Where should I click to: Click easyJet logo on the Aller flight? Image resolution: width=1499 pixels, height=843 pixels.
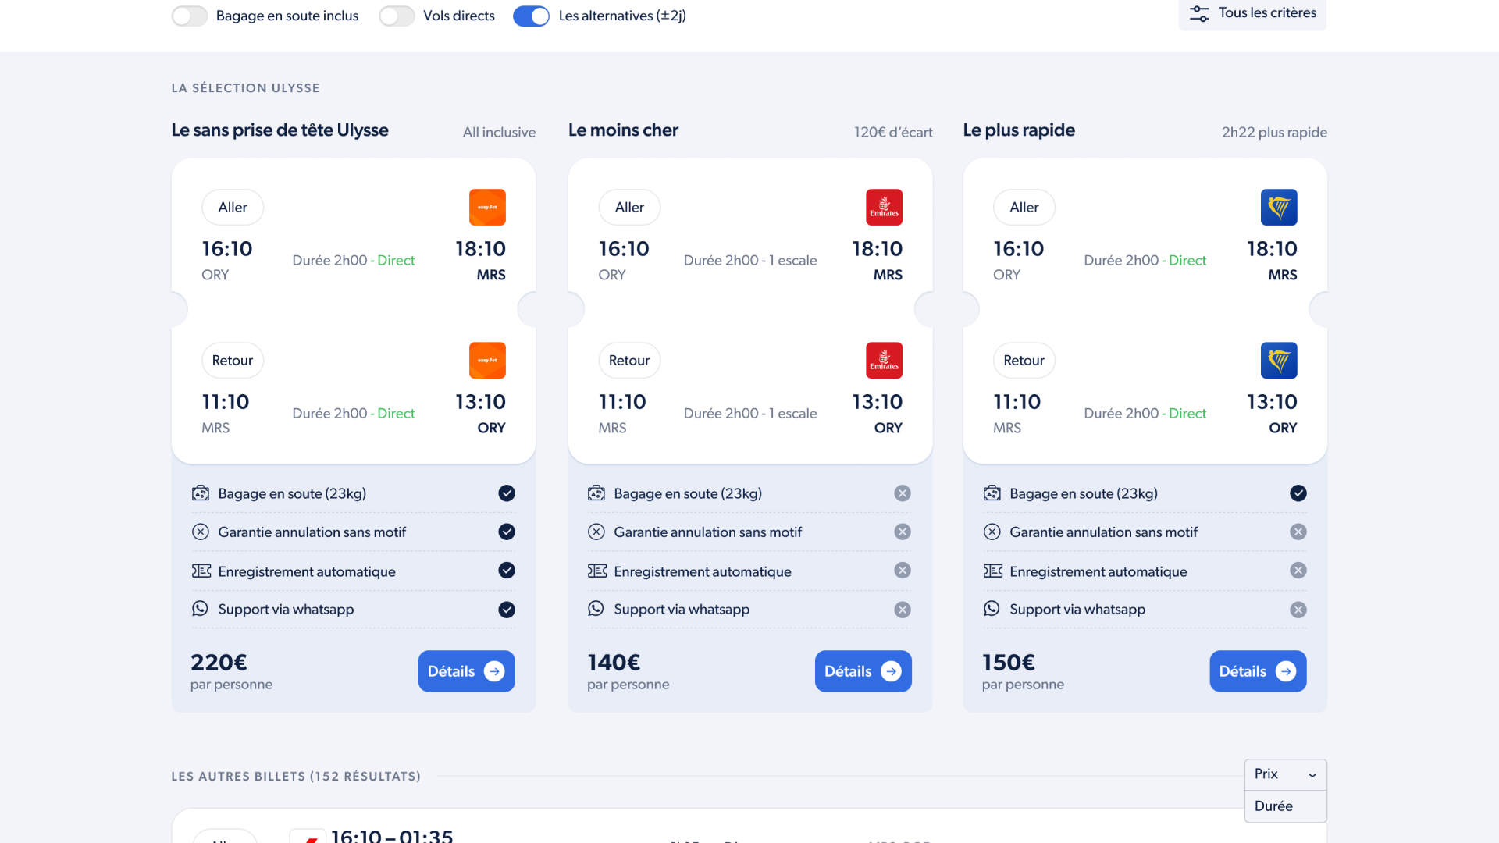tap(487, 208)
